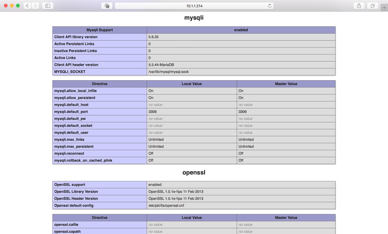
Task: Click the 'MYSQLI_SOCKET' label
Action: pyautogui.click(x=70, y=72)
